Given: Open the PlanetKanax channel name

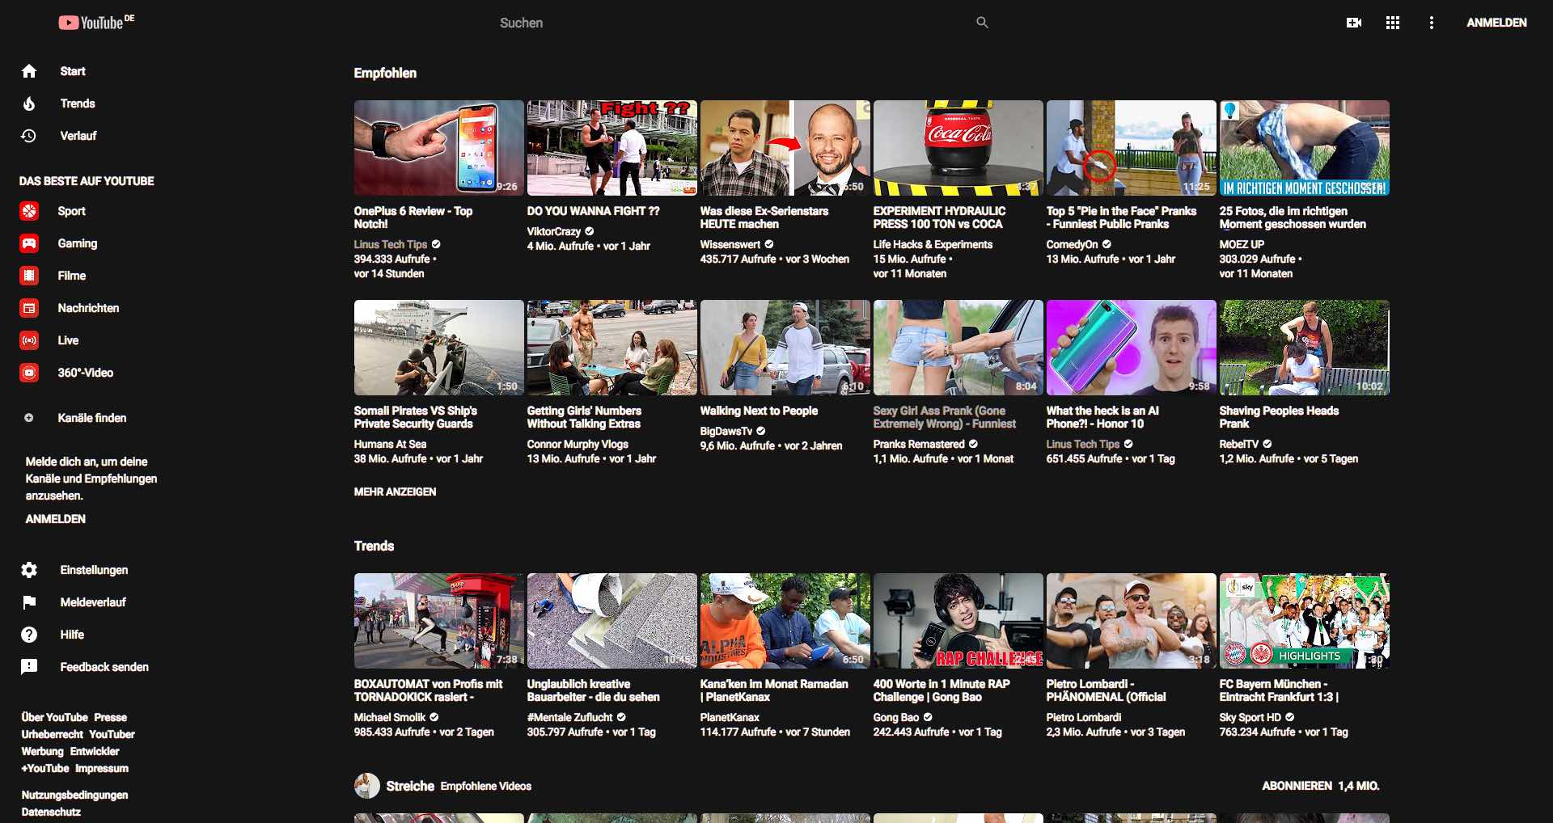Looking at the screenshot, I should 730,717.
